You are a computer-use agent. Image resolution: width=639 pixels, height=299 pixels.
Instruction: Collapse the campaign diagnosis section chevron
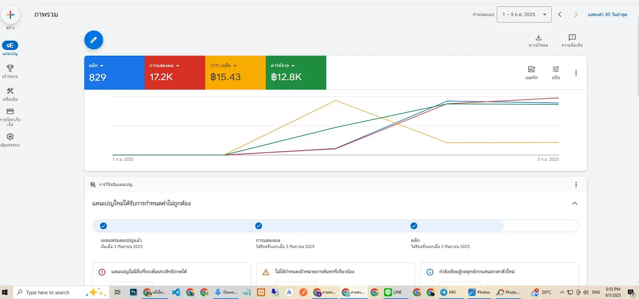click(574, 203)
